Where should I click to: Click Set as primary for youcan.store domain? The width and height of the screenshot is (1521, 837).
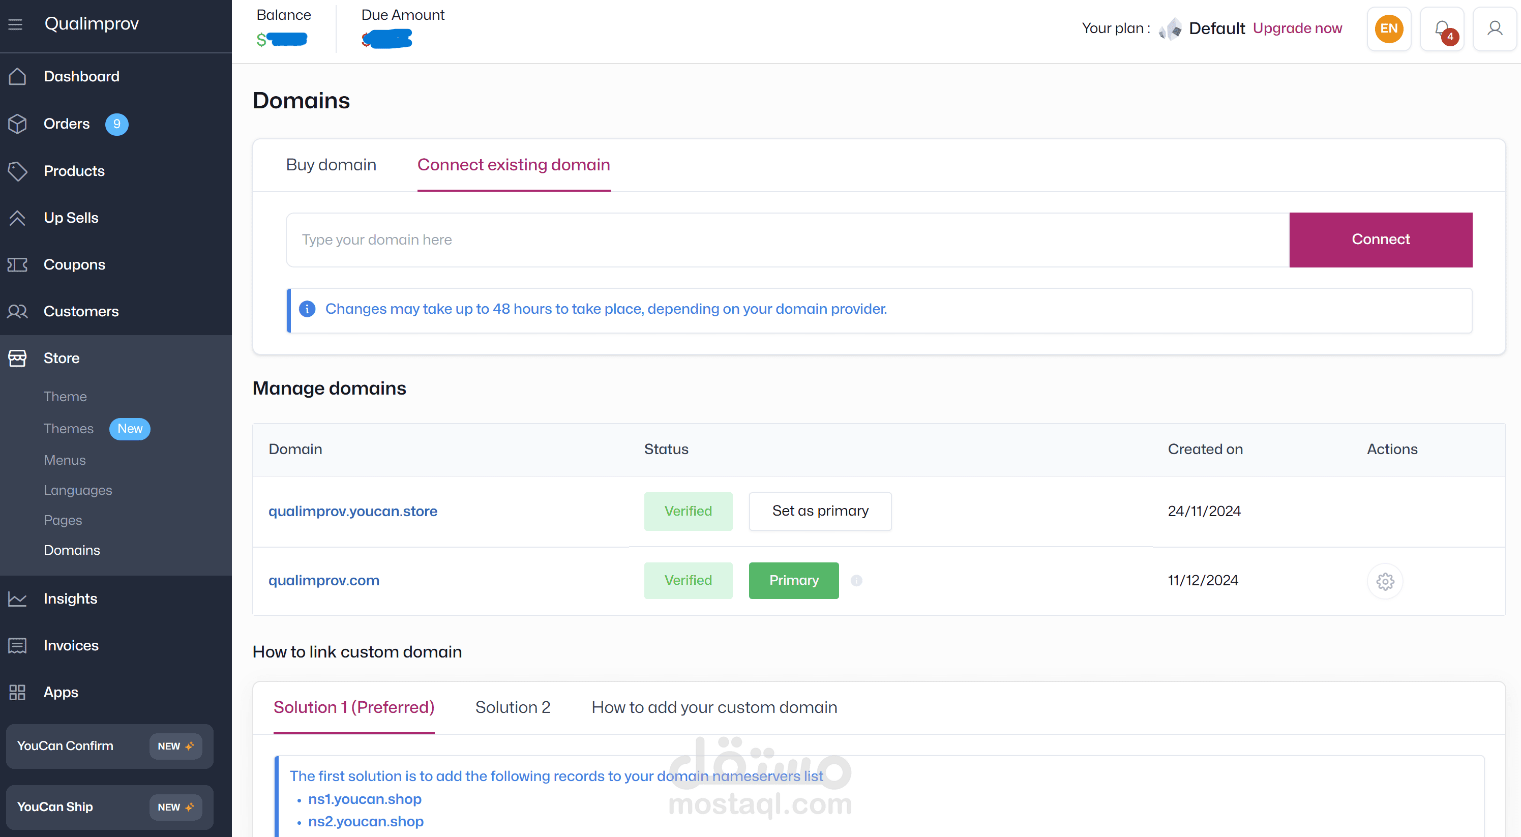click(820, 511)
